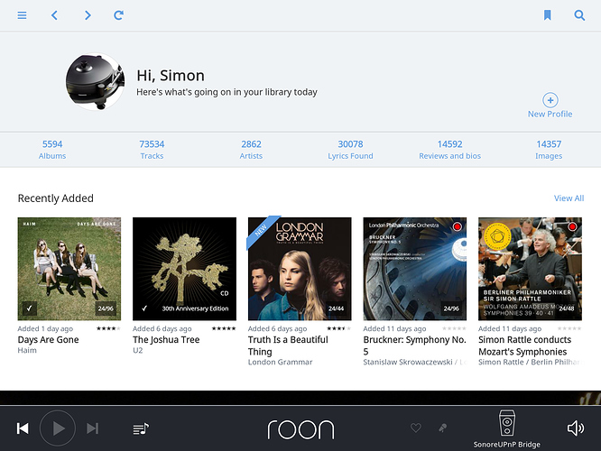Image resolution: width=601 pixels, height=451 pixels.
Task: Click the SonoreUPnP Bridge label
Action: point(507,445)
